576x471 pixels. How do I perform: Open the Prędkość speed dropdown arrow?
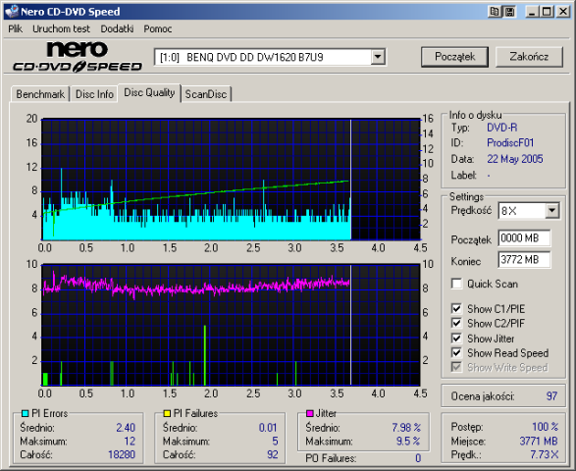point(551,211)
